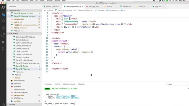Screen dimensions: 189x106
Task: Open the Extensions view in activity bar
Action: (x=3, y=35)
